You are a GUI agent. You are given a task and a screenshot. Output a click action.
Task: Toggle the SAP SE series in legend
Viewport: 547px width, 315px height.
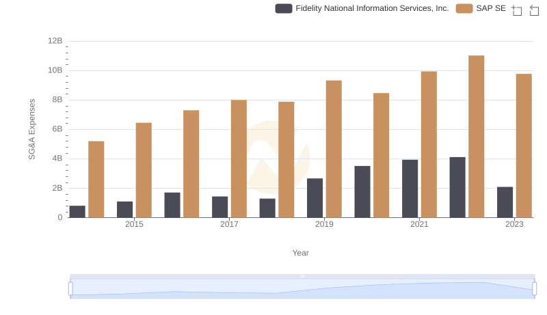coord(490,8)
